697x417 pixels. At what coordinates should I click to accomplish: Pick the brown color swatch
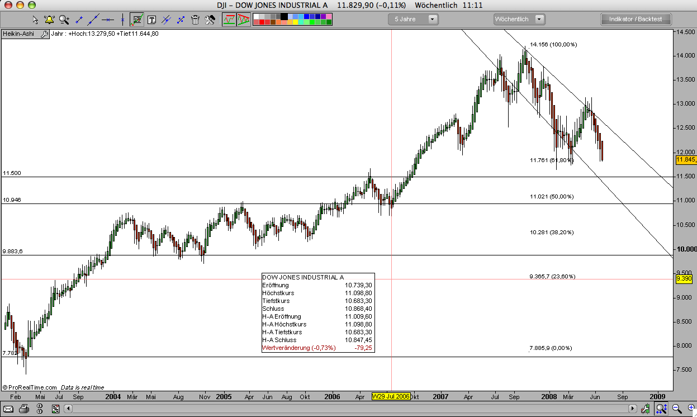273,22
